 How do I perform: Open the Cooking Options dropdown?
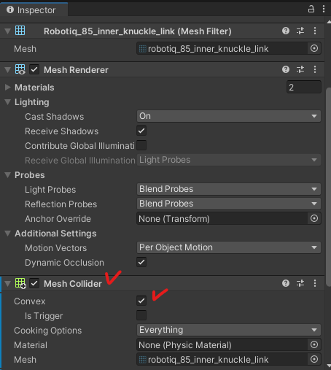point(229,330)
